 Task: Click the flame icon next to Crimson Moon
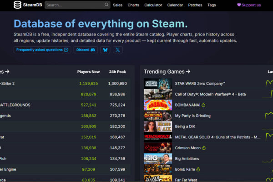coord(204,148)
